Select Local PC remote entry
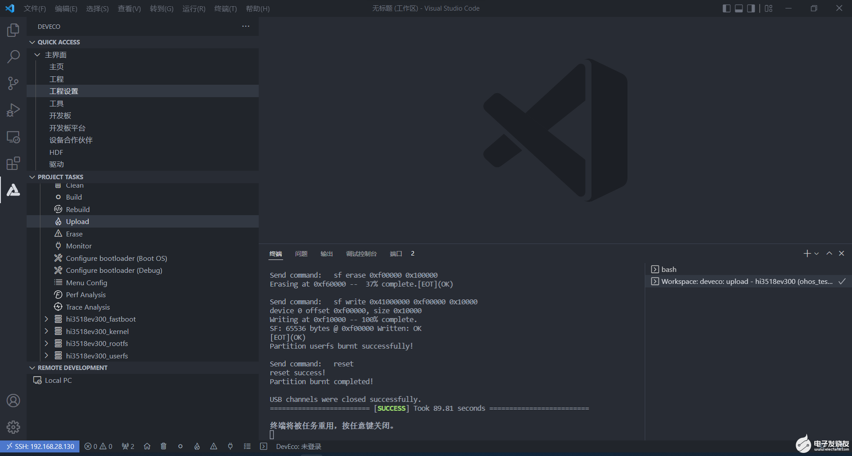This screenshot has height=456, width=852. (x=142, y=380)
